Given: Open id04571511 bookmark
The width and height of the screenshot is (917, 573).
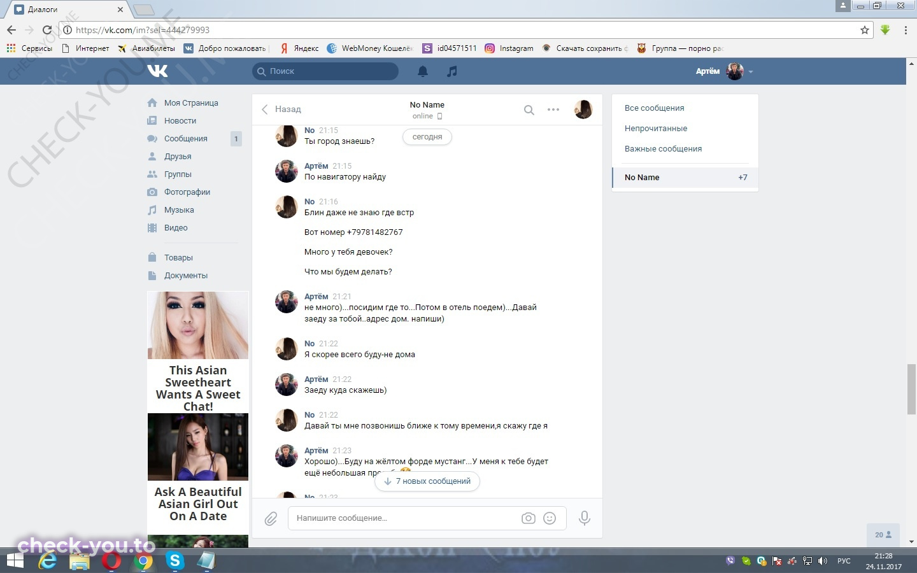Looking at the screenshot, I should tap(450, 48).
